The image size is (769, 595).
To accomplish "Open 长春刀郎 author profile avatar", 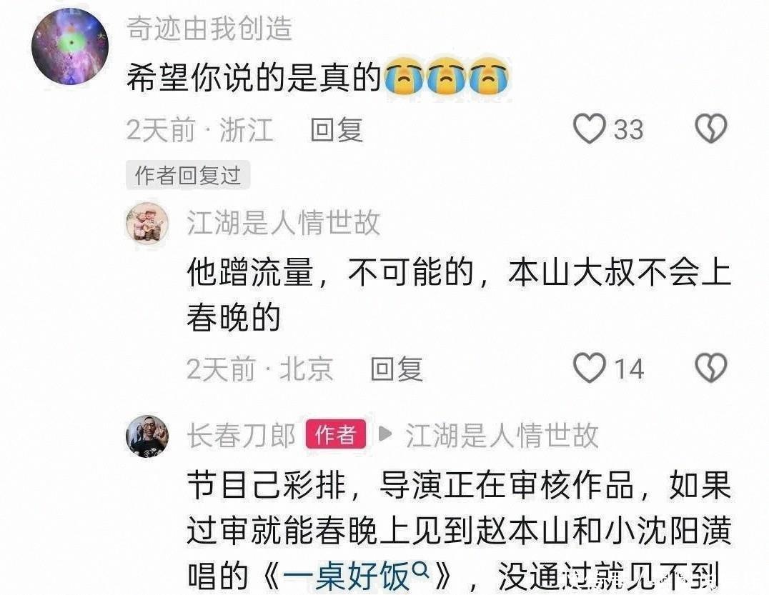I will [147, 436].
